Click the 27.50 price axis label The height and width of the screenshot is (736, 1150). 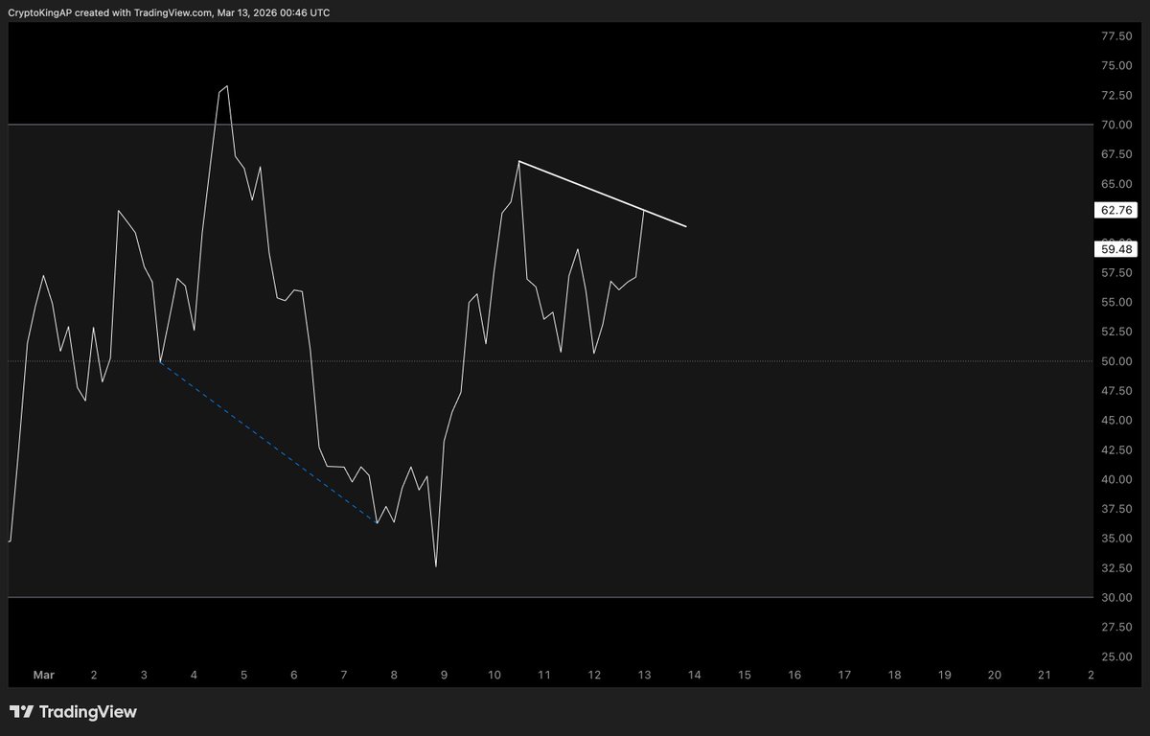(1116, 627)
